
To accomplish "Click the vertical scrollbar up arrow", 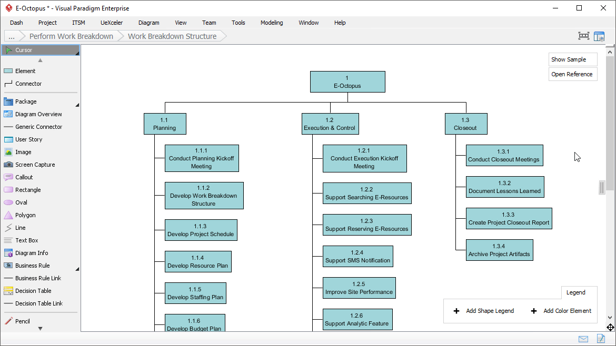I will pos(610,52).
